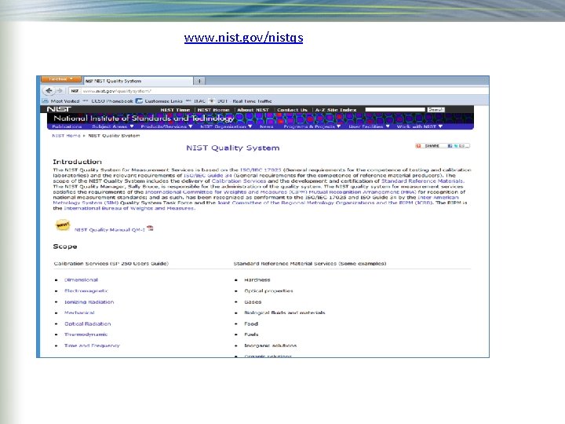This screenshot has height=424, width=565.
Task: Click the Introduction heading text
Action: 77,162
